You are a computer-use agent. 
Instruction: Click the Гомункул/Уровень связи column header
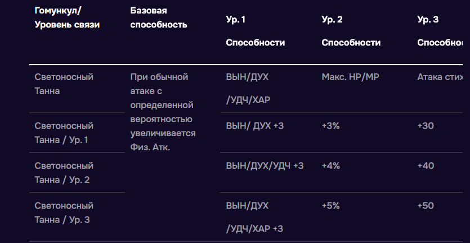click(67, 17)
